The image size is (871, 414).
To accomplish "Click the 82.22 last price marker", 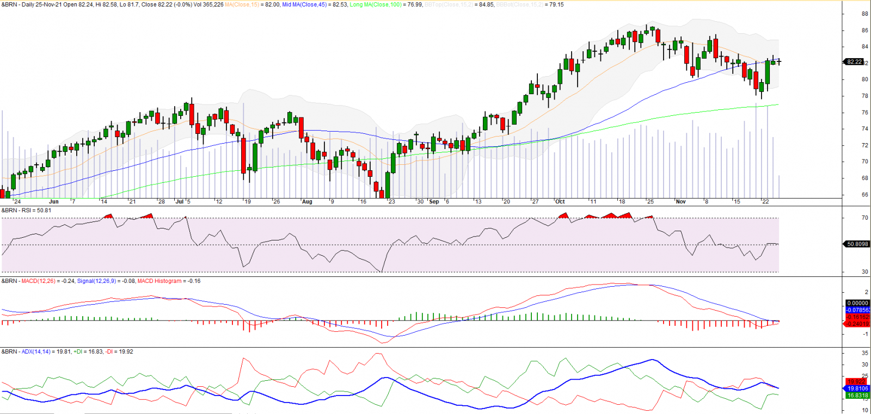I will pyautogui.click(x=855, y=62).
